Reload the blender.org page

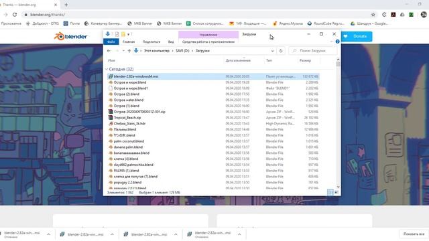coord(15,15)
